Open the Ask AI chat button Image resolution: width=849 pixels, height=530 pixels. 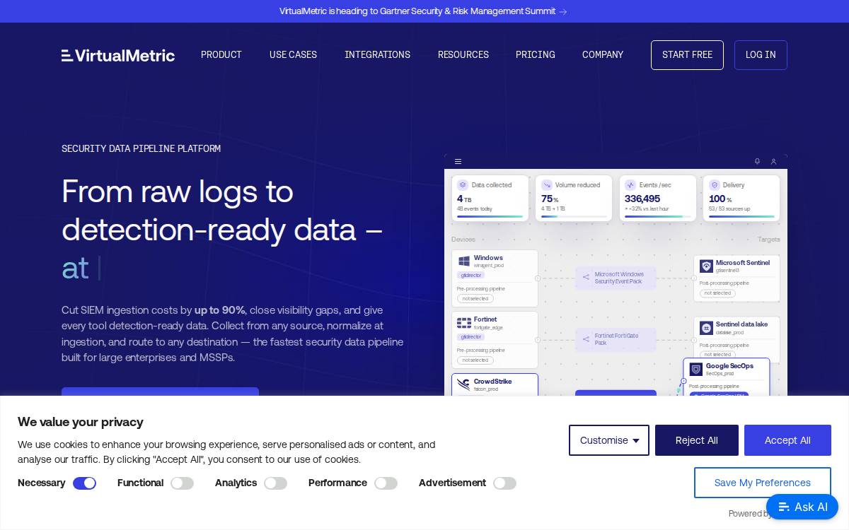[802, 507]
